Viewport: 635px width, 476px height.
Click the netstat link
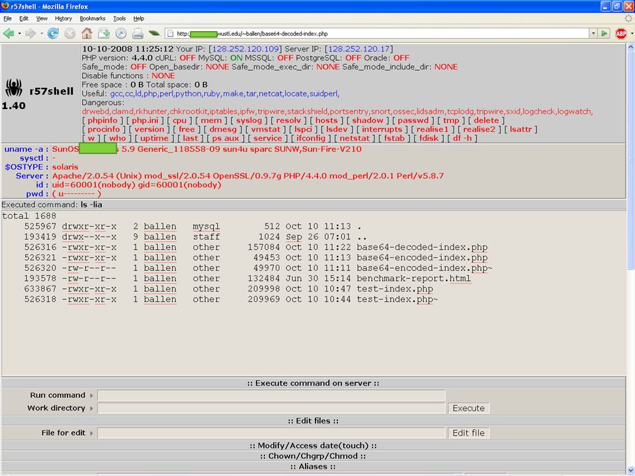355,138
